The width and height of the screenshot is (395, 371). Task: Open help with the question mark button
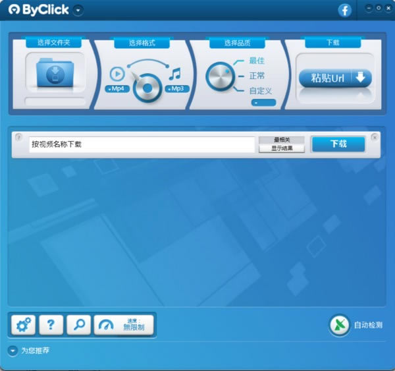(x=51, y=325)
